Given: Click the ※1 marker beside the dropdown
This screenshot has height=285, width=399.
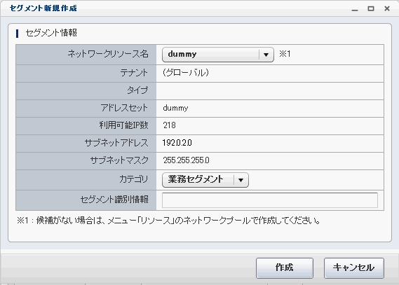Looking at the screenshot, I should point(285,54).
